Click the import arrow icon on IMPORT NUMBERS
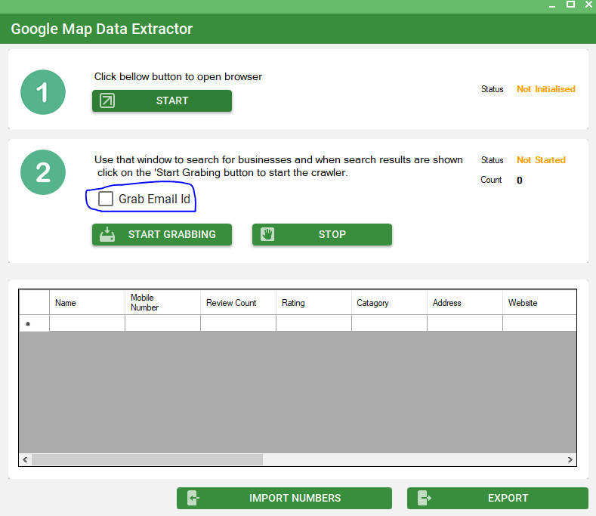596x516 pixels. [193, 498]
